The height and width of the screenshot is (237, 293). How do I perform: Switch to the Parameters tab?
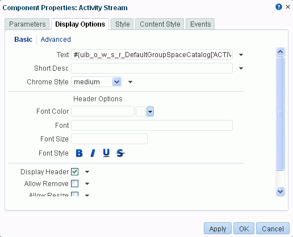point(27,24)
